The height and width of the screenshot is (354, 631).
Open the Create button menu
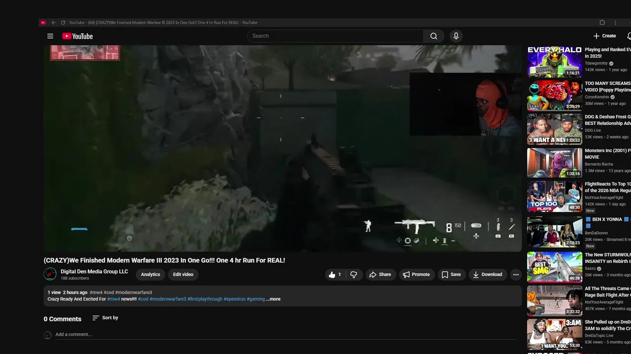[604, 36]
